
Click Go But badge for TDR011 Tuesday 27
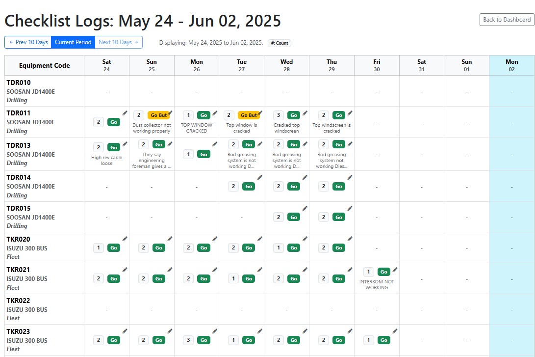tap(248, 115)
